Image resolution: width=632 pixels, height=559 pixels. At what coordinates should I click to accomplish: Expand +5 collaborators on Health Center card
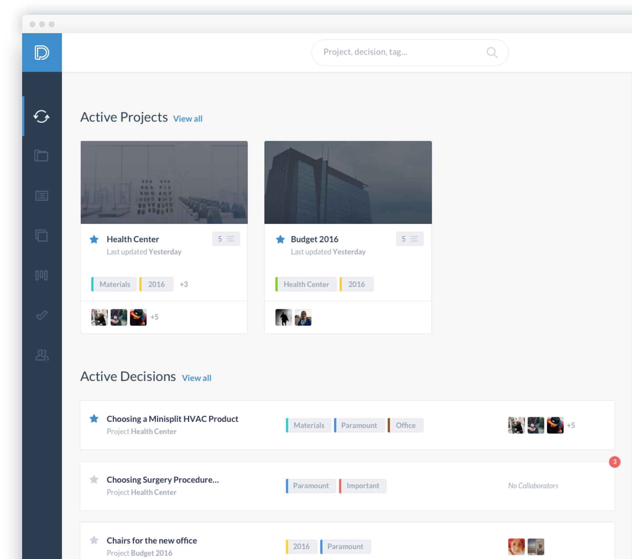coord(154,317)
